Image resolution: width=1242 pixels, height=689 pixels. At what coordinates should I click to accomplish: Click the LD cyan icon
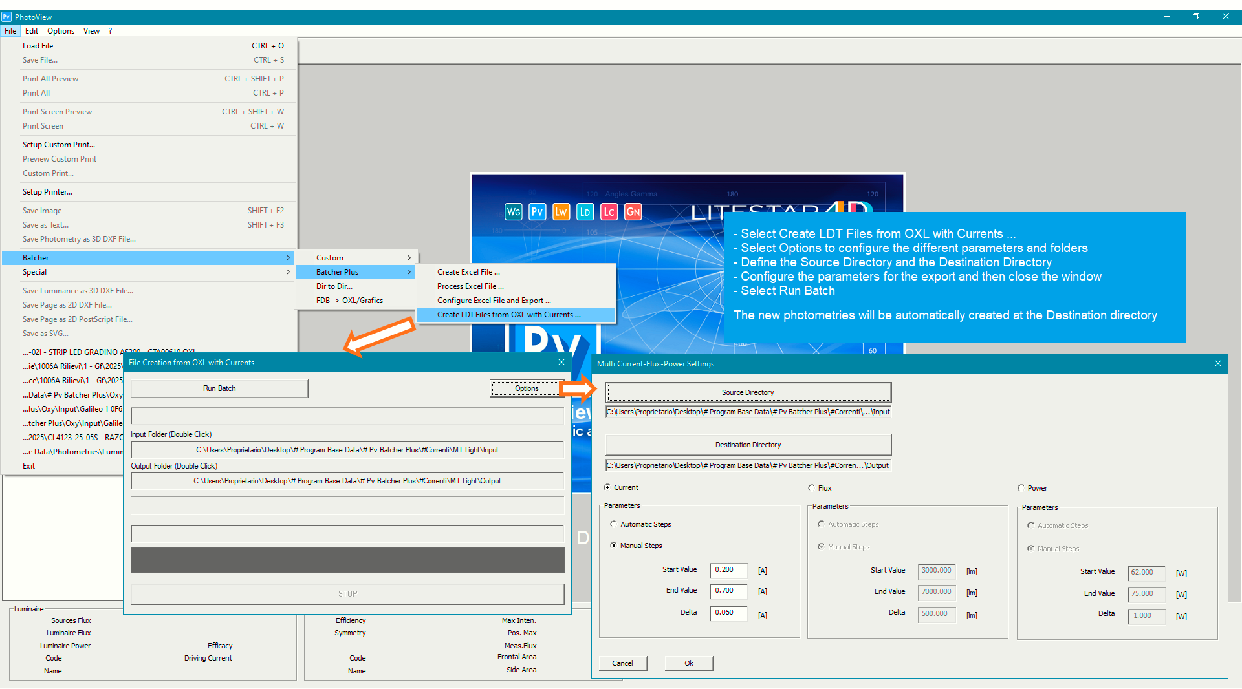click(585, 212)
